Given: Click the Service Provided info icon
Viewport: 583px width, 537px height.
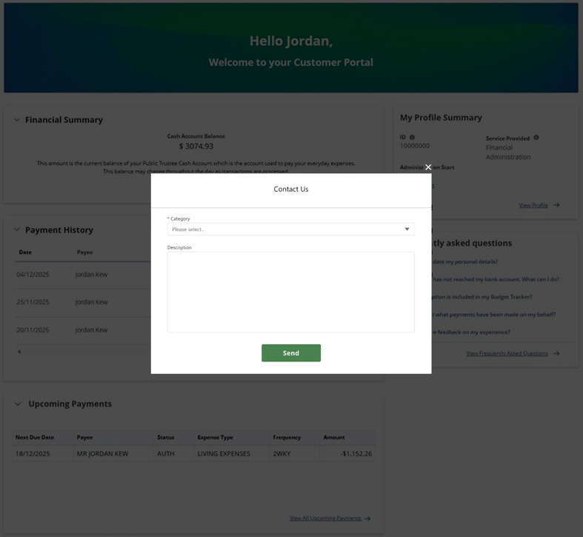Looking at the screenshot, I should 536,138.
